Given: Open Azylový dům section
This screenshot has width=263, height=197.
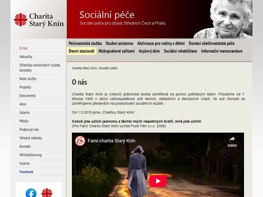Looking at the screenshot, I should pyautogui.click(x=149, y=51).
